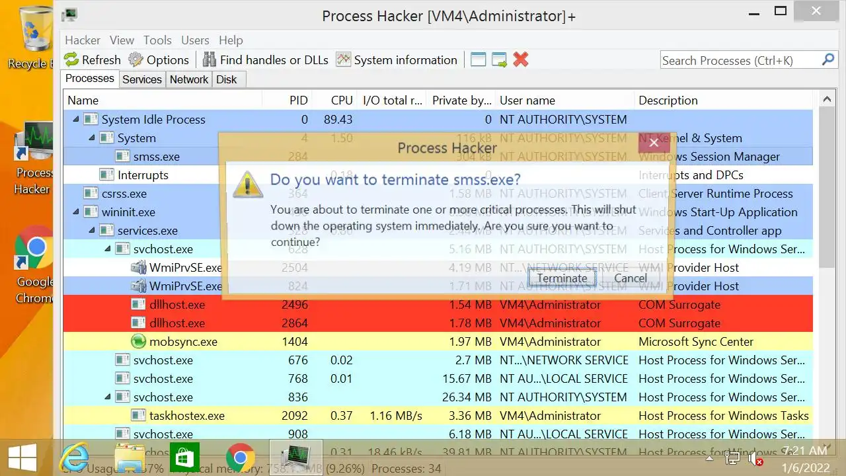846x476 pixels.
Task: Click the vertical scrollbar thumb
Action: click(827, 188)
